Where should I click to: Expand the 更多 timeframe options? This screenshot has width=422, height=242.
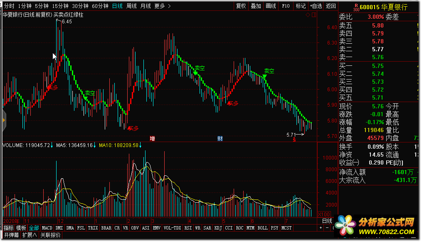[x=163, y=6]
